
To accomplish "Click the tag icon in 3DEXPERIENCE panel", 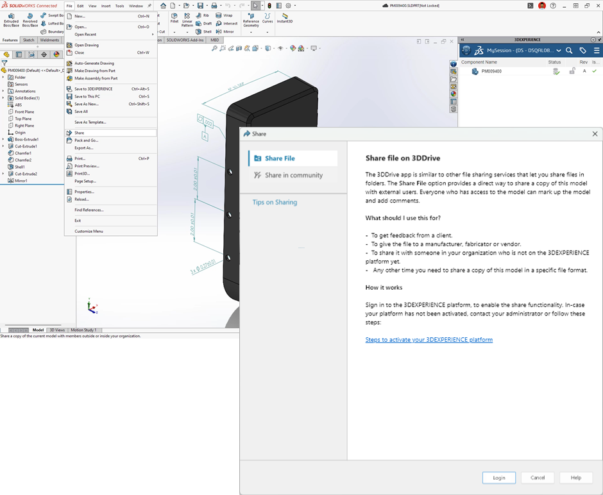I will (x=582, y=51).
